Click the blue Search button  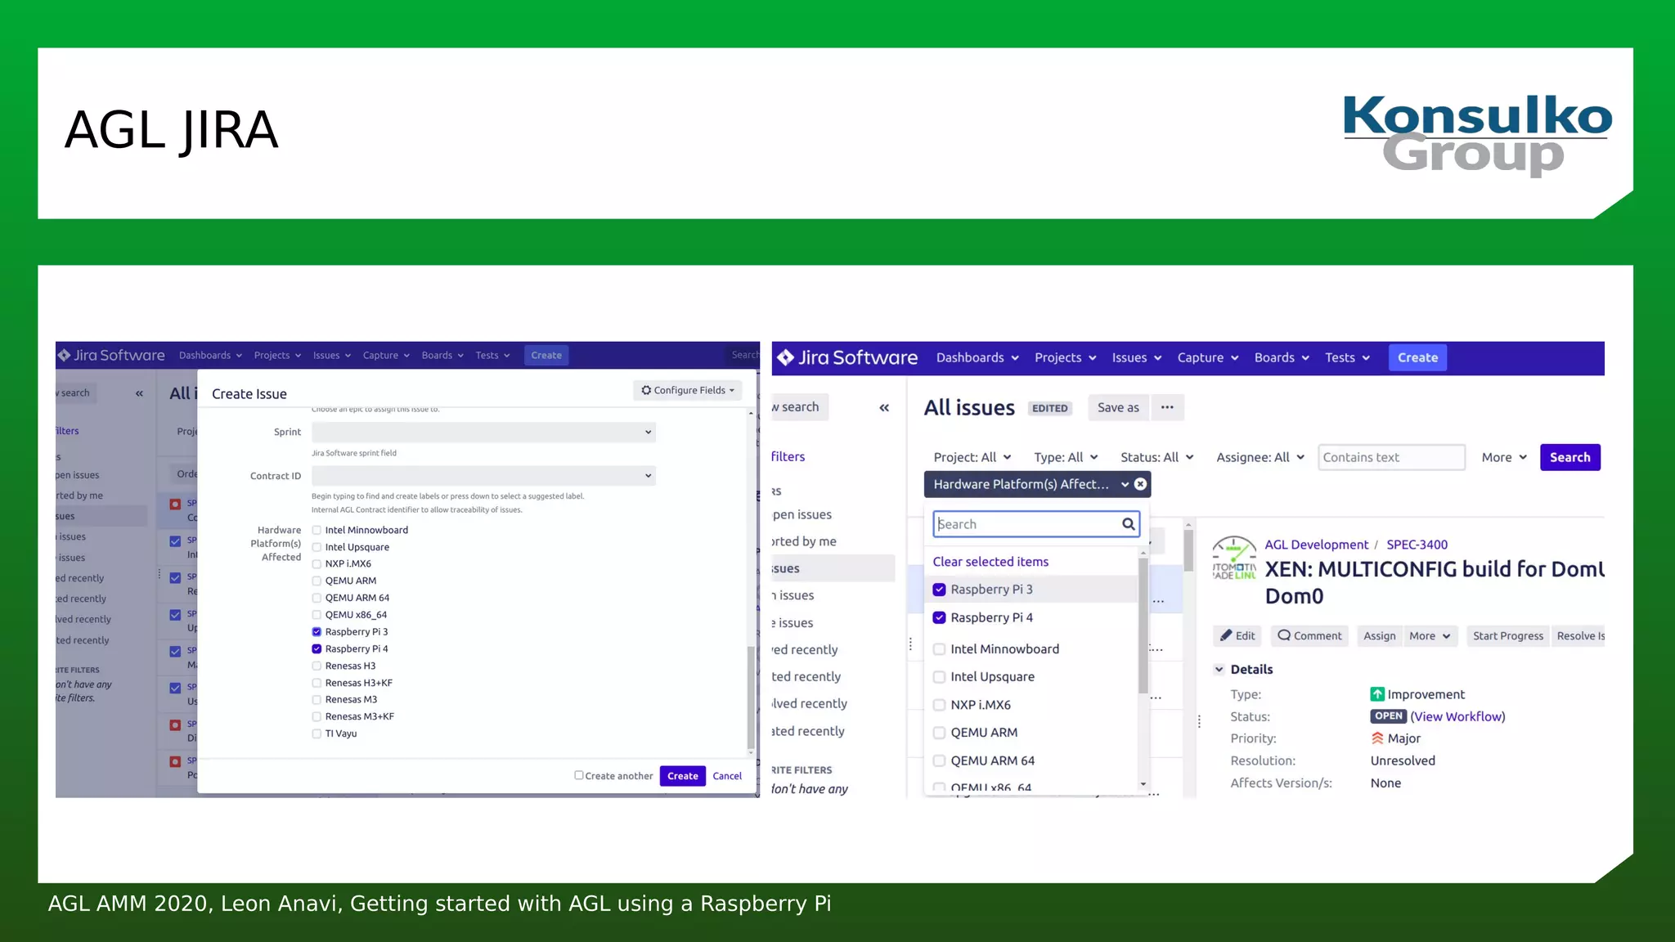pyautogui.click(x=1569, y=457)
